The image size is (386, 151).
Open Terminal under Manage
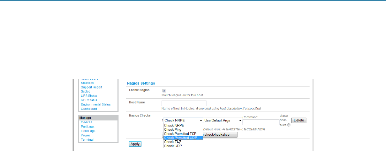coord(87,140)
